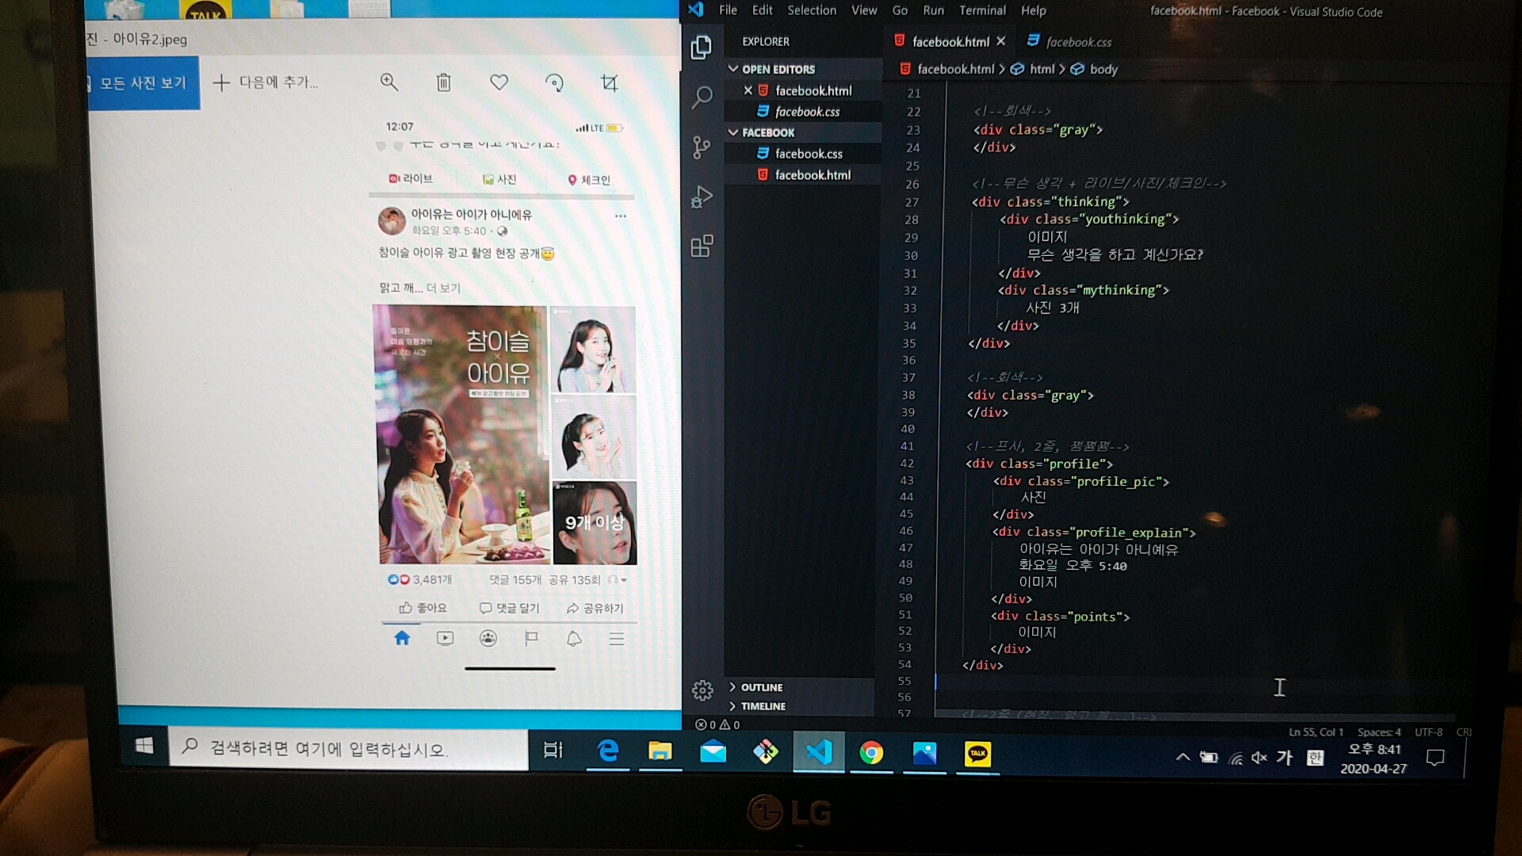Click the clock and date 2020-04-27
This screenshot has width=1522, height=856.
tap(1374, 759)
